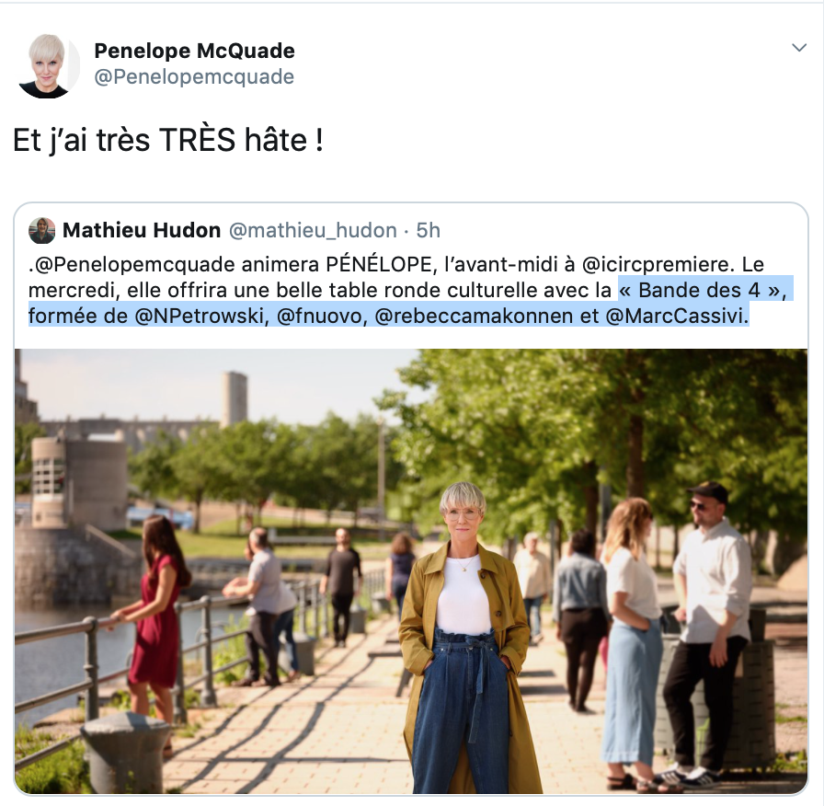
Task: Click Penelope McQuade's profile avatar
Action: (x=49, y=66)
